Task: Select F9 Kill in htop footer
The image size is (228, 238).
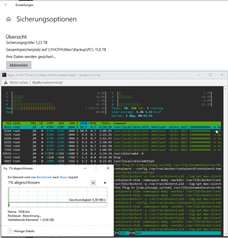Action: click(120, 233)
